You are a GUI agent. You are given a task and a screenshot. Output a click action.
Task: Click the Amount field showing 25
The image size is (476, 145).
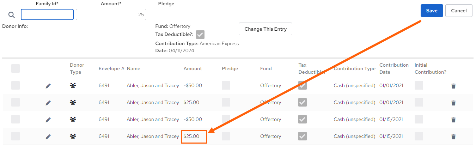click(111, 14)
